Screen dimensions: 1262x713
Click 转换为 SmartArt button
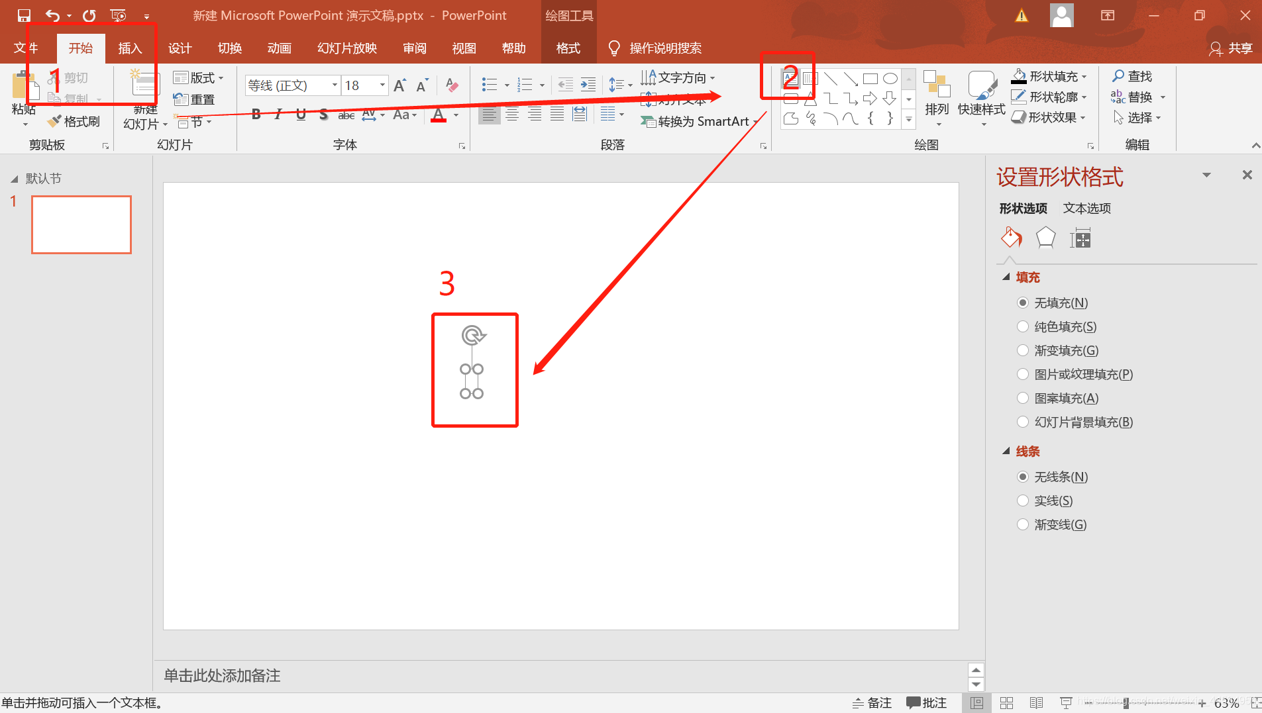coord(698,121)
